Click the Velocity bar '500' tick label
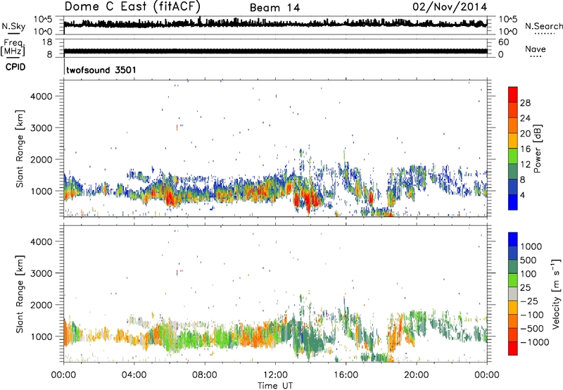Viewport: 563px width, 390px height. [530, 260]
